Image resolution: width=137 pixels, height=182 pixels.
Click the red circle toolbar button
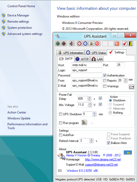pyautogui.click(x=64, y=44)
